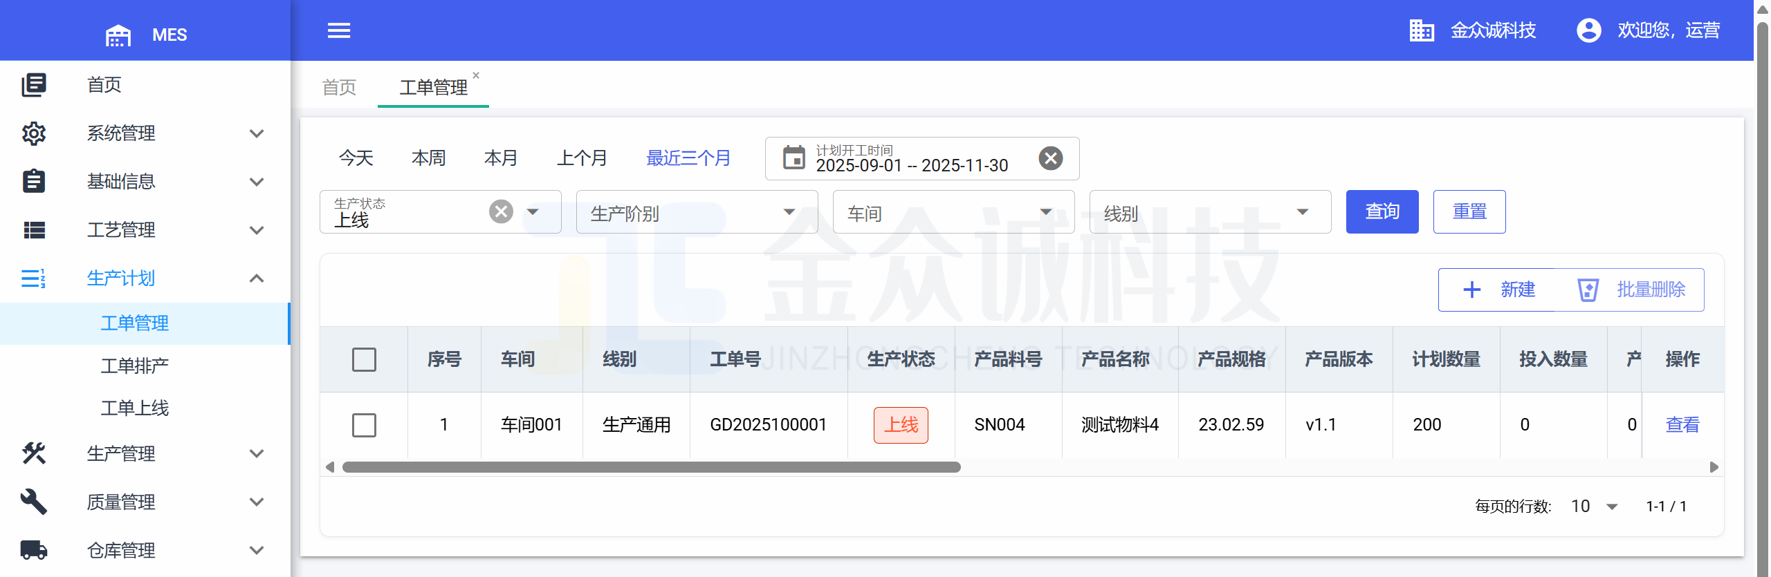The width and height of the screenshot is (1771, 577).
Task: Click the 生产计划 numbered-list icon
Action: pyautogui.click(x=34, y=278)
